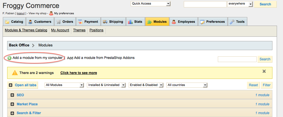Open the Tools tab
Screen dimensions: 283x117
click(x=237, y=22)
